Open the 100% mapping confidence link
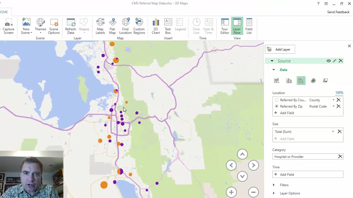The width and height of the screenshot is (353, 198). click(339, 93)
